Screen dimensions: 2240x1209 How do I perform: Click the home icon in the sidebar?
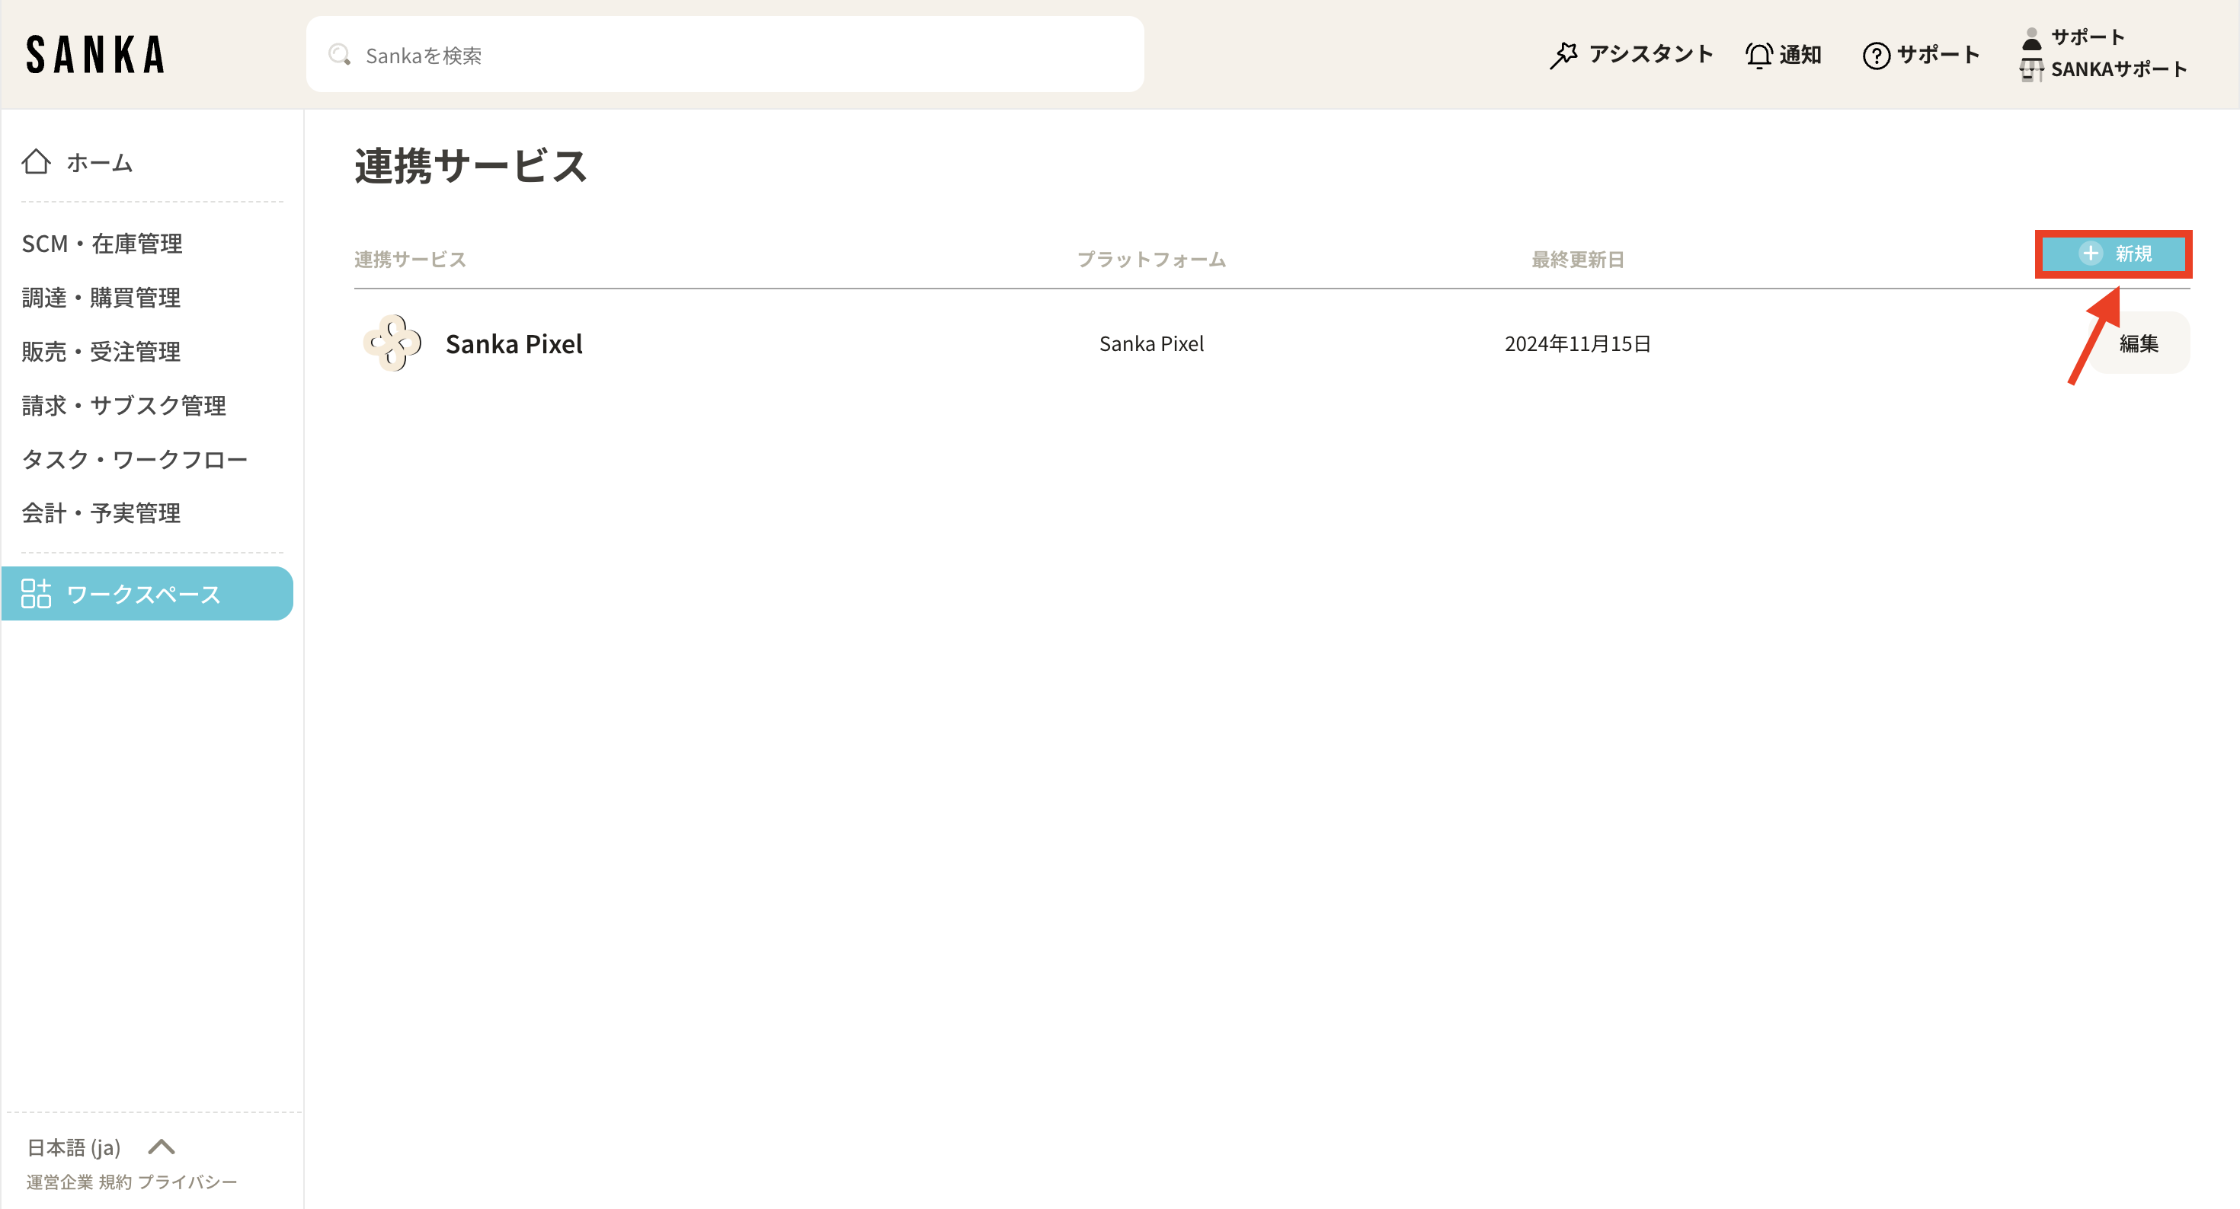point(36,161)
